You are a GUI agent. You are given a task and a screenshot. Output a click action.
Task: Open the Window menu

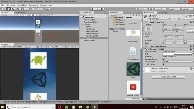click(43, 5)
